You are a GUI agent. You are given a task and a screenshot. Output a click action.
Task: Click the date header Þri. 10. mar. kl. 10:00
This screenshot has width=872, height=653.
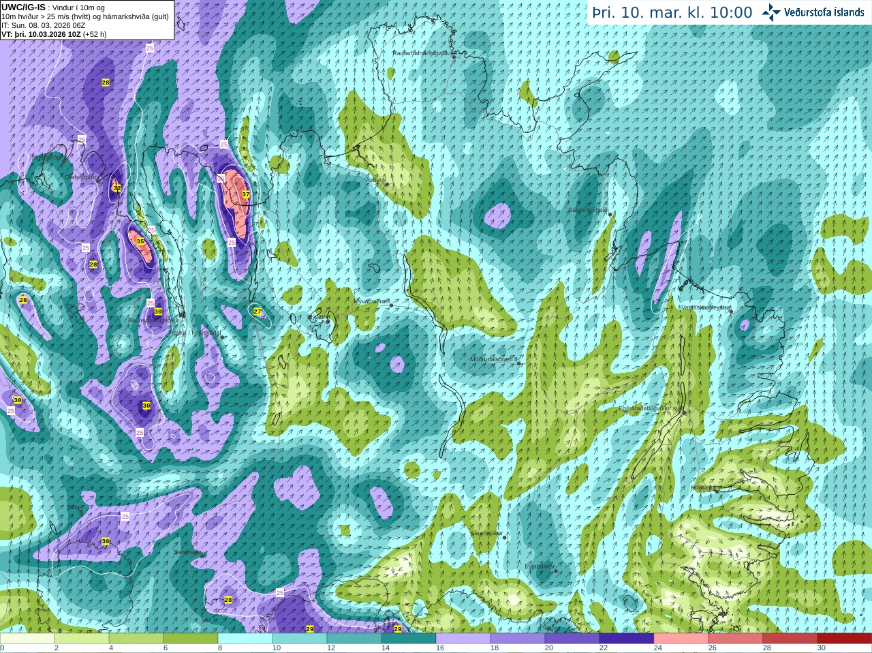(672, 13)
